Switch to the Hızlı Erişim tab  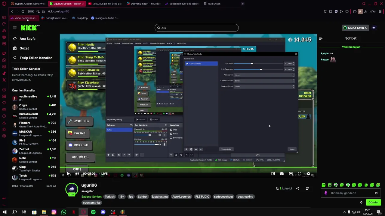coord(212,4)
